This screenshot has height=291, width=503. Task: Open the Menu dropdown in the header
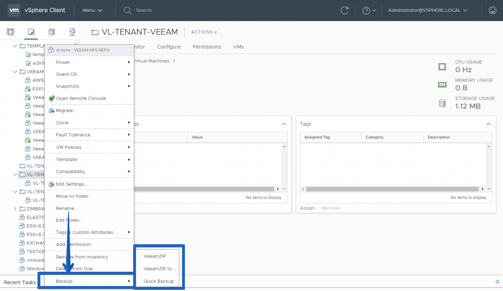[92, 10]
